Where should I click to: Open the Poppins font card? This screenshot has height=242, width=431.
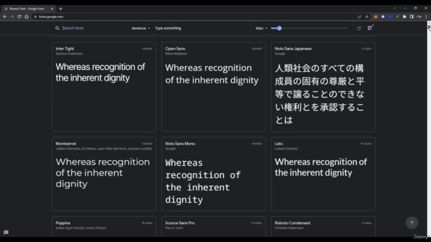click(x=104, y=227)
